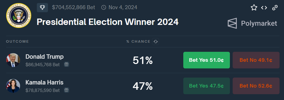Click gift icon next to Donald Trump

pyautogui.click(x=66, y=64)
